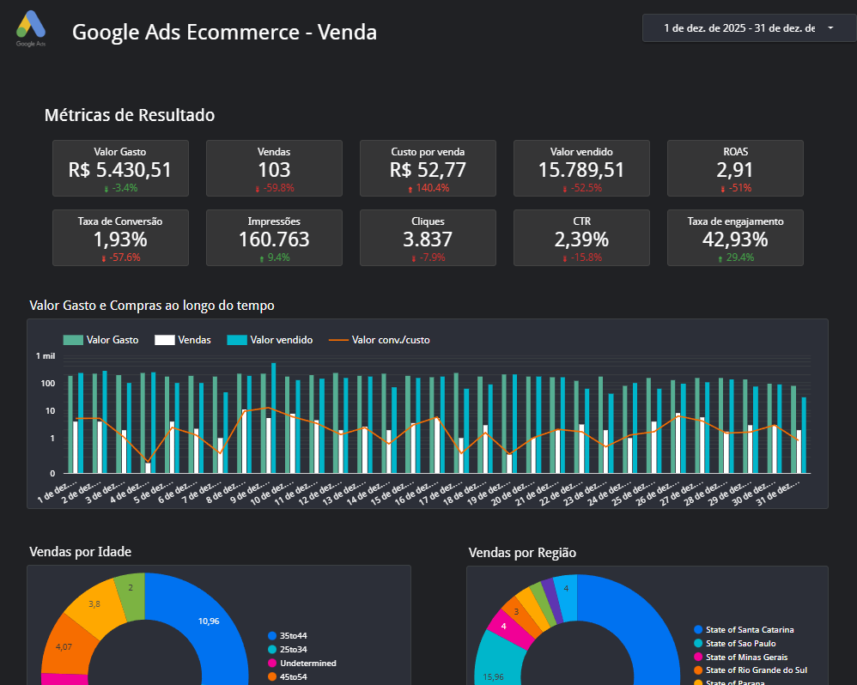This screenshot has width=857, height=685.
Task: Toggle the Valor Gasto legend swatch
Action: click(x=73, y=340)
